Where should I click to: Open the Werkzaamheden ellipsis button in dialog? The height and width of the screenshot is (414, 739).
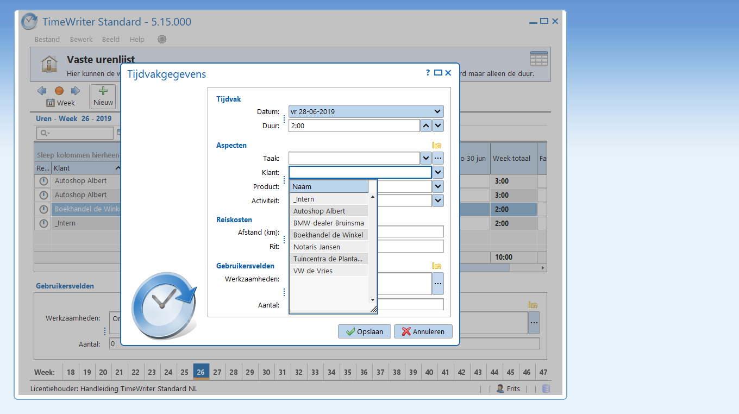click(438, 284)
